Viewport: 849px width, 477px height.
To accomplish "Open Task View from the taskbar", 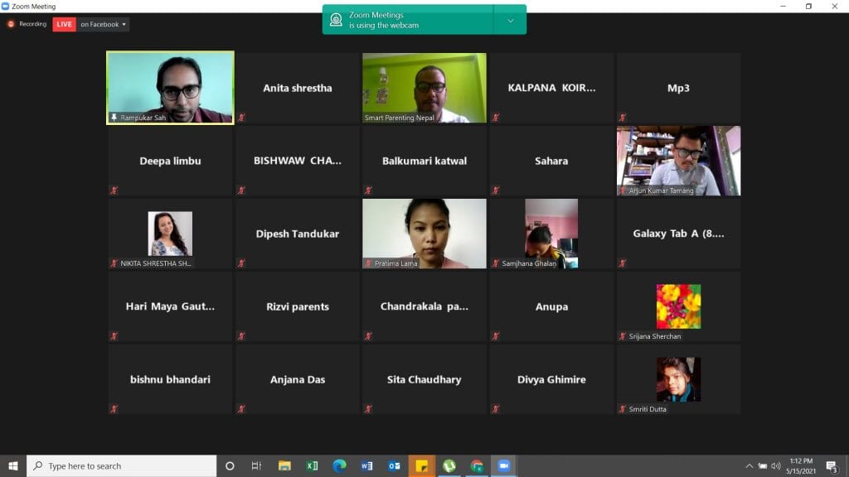I will pos(257,465).
